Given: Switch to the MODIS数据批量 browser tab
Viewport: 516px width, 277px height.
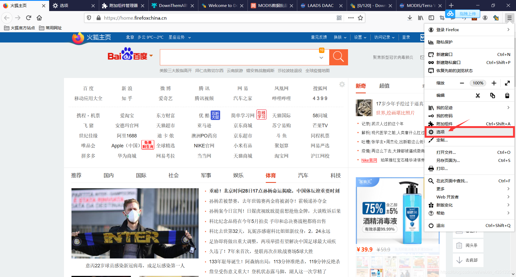Looking at the screenshot, I should pos(272,6).
